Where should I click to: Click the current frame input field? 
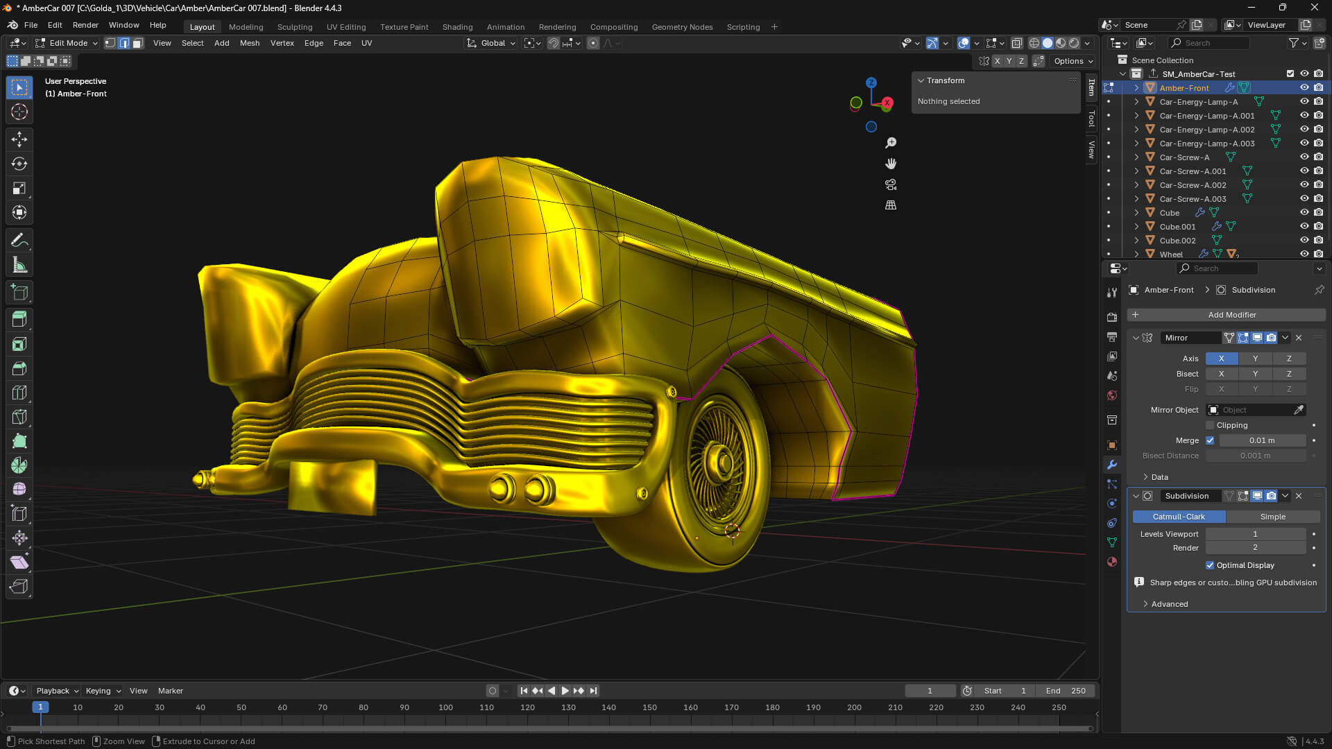(x=930, y=691)
